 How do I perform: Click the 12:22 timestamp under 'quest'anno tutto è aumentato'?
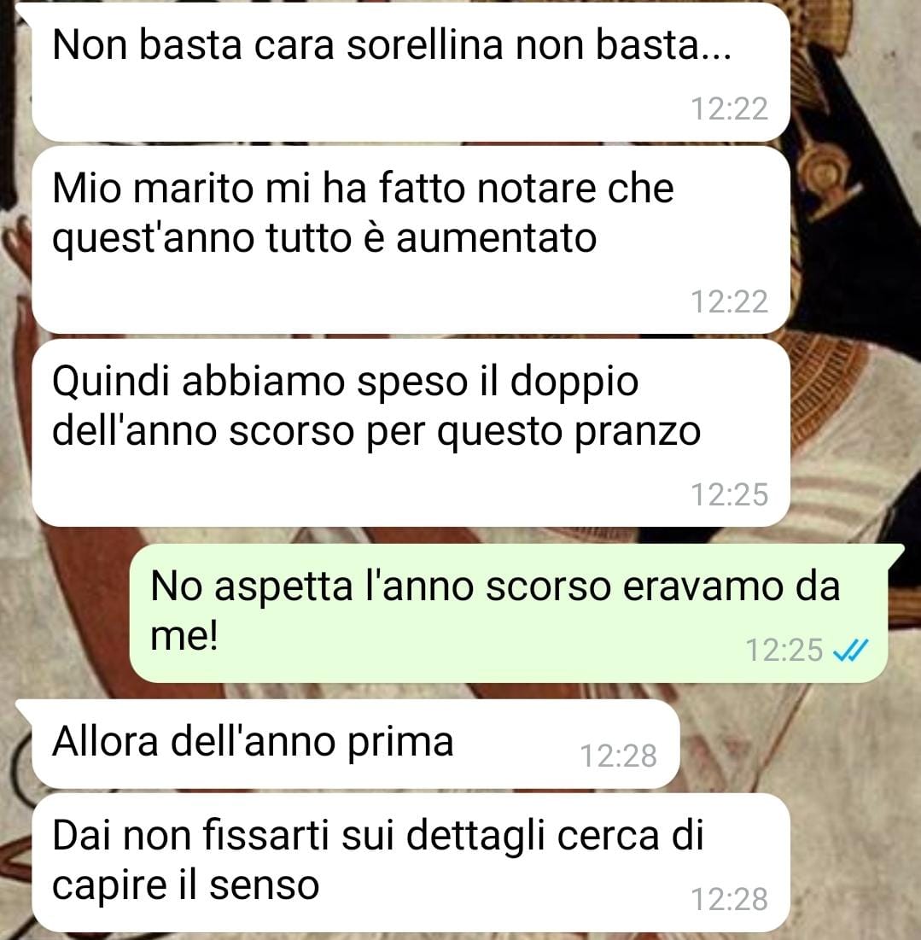[x=729, y=301]
